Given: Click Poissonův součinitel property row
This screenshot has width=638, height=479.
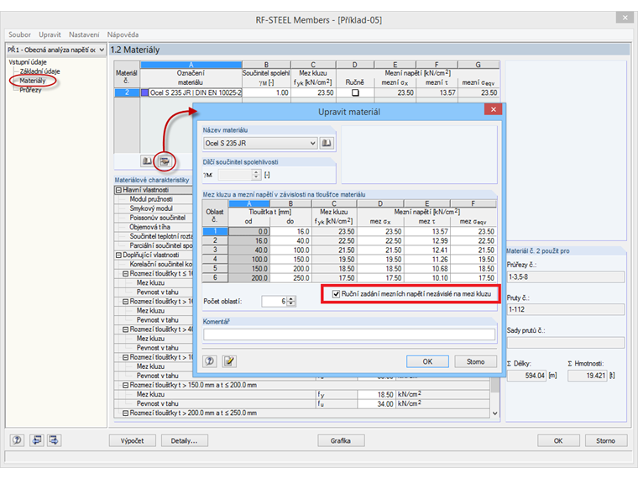Looking at the screenshot, I should pos(154,218).
